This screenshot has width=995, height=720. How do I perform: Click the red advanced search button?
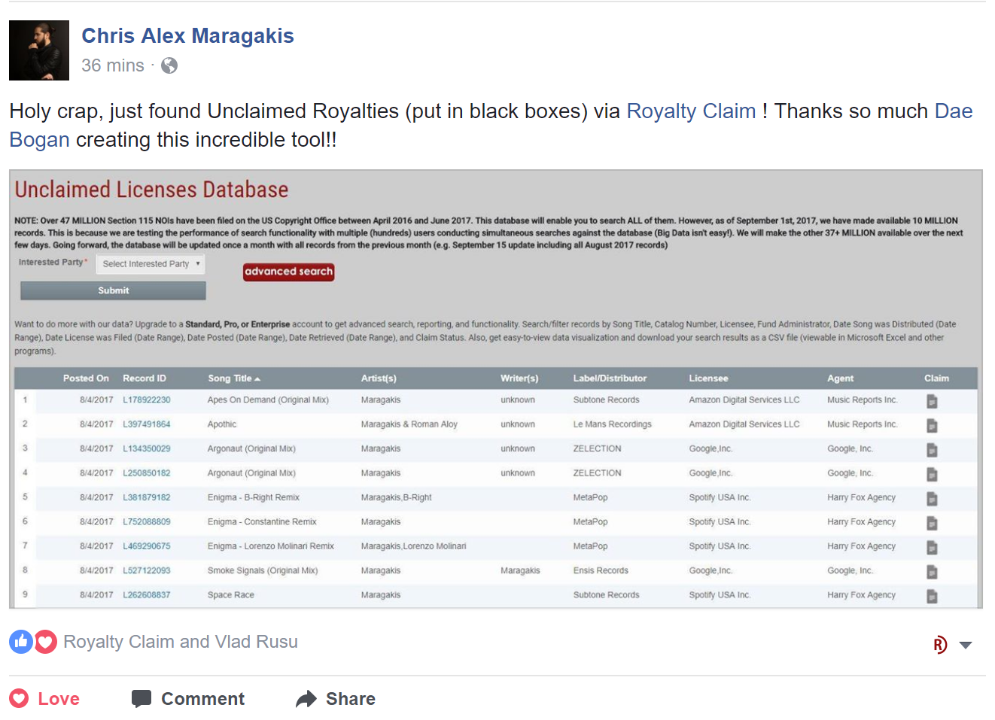point(288,272)
